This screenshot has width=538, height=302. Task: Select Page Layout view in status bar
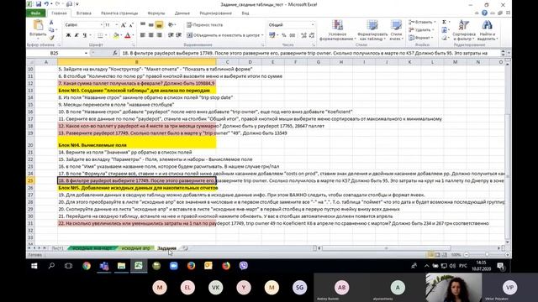point(437,255)
